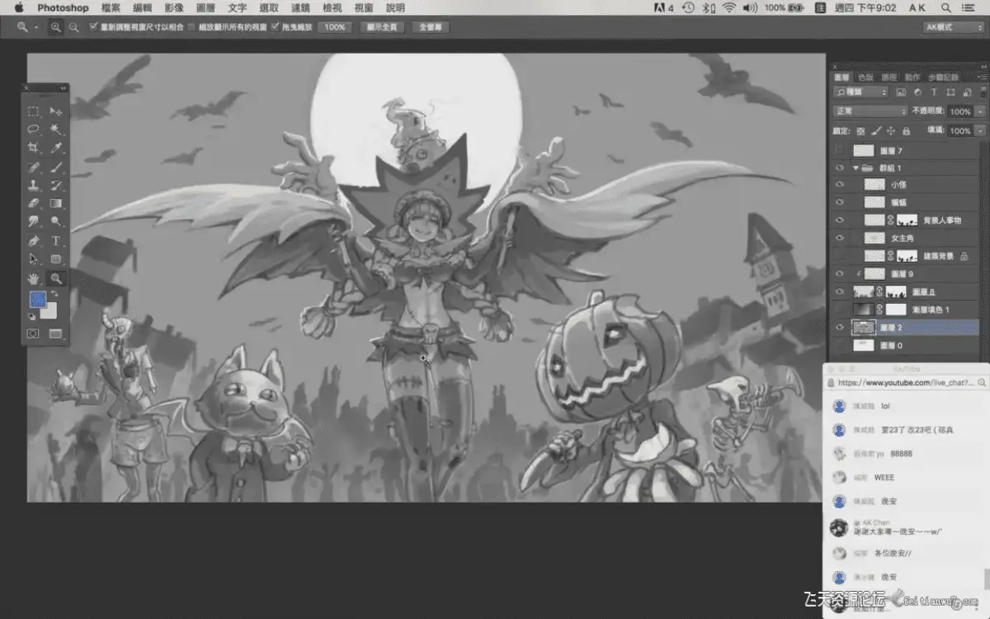Select the Rectangle shape tool

56,259
